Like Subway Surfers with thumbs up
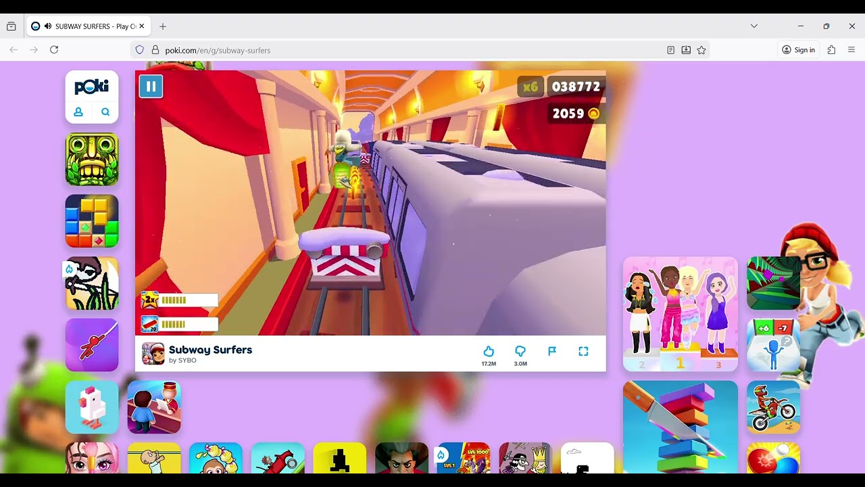The width and height of the screenshot is (865, 487). (x=489, y=351)
